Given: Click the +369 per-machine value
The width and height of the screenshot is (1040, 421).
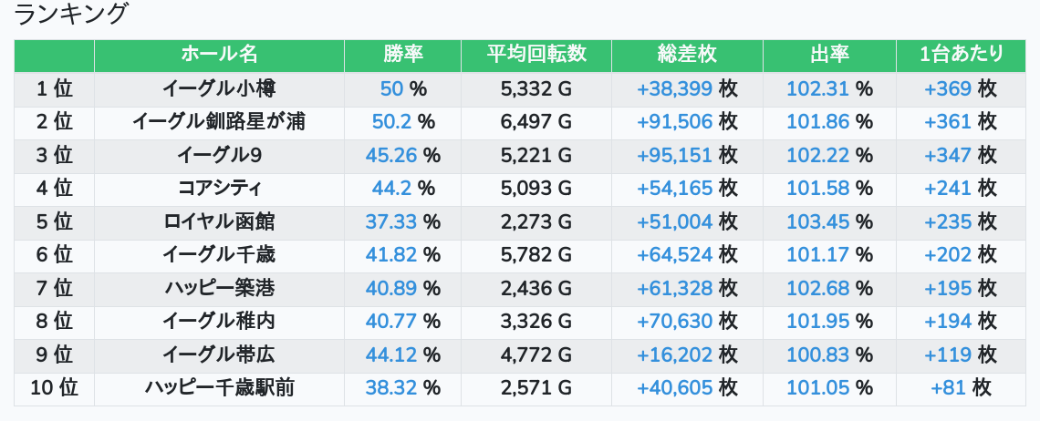Looking at the screenshot, I should point(948,89).
